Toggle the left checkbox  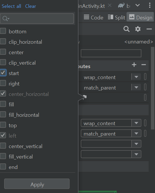click(x=3, y=135)
